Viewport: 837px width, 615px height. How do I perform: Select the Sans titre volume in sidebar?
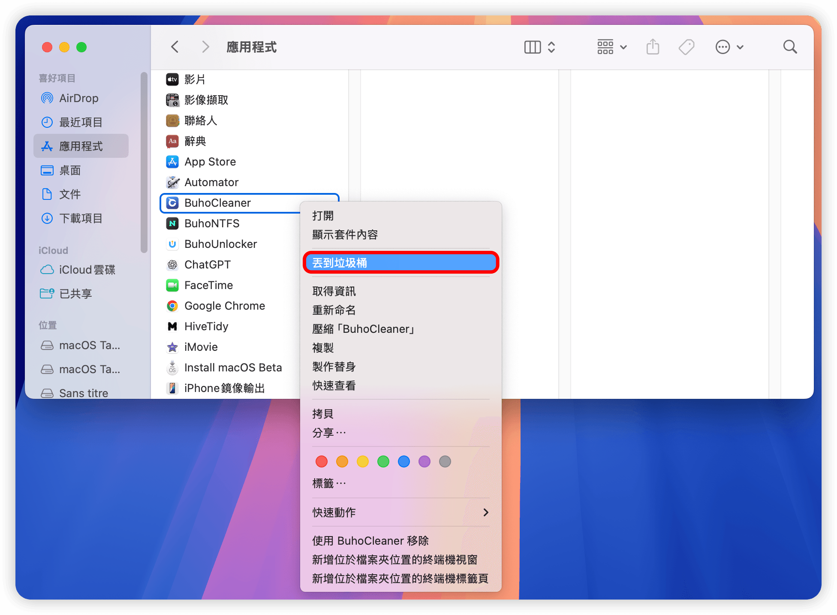[81, 393]
